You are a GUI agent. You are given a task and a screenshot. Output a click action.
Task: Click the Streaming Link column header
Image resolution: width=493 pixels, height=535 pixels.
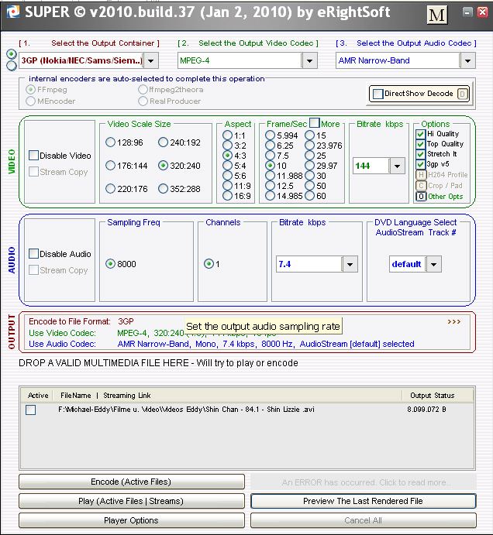pos(127,396)
